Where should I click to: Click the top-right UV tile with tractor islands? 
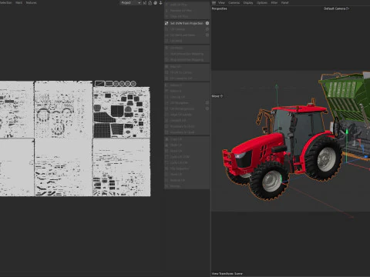121,112
